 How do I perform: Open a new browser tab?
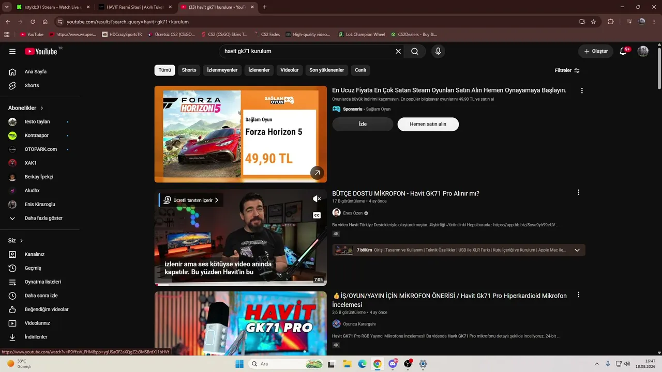[x=265, y=7]
